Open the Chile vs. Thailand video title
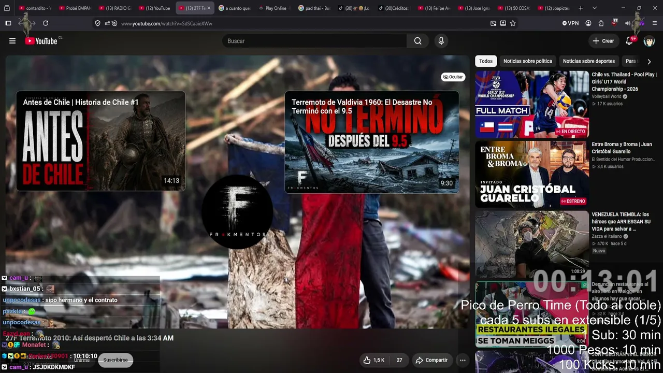Viewport: 663px width, 373px height. tap(624, 82)
